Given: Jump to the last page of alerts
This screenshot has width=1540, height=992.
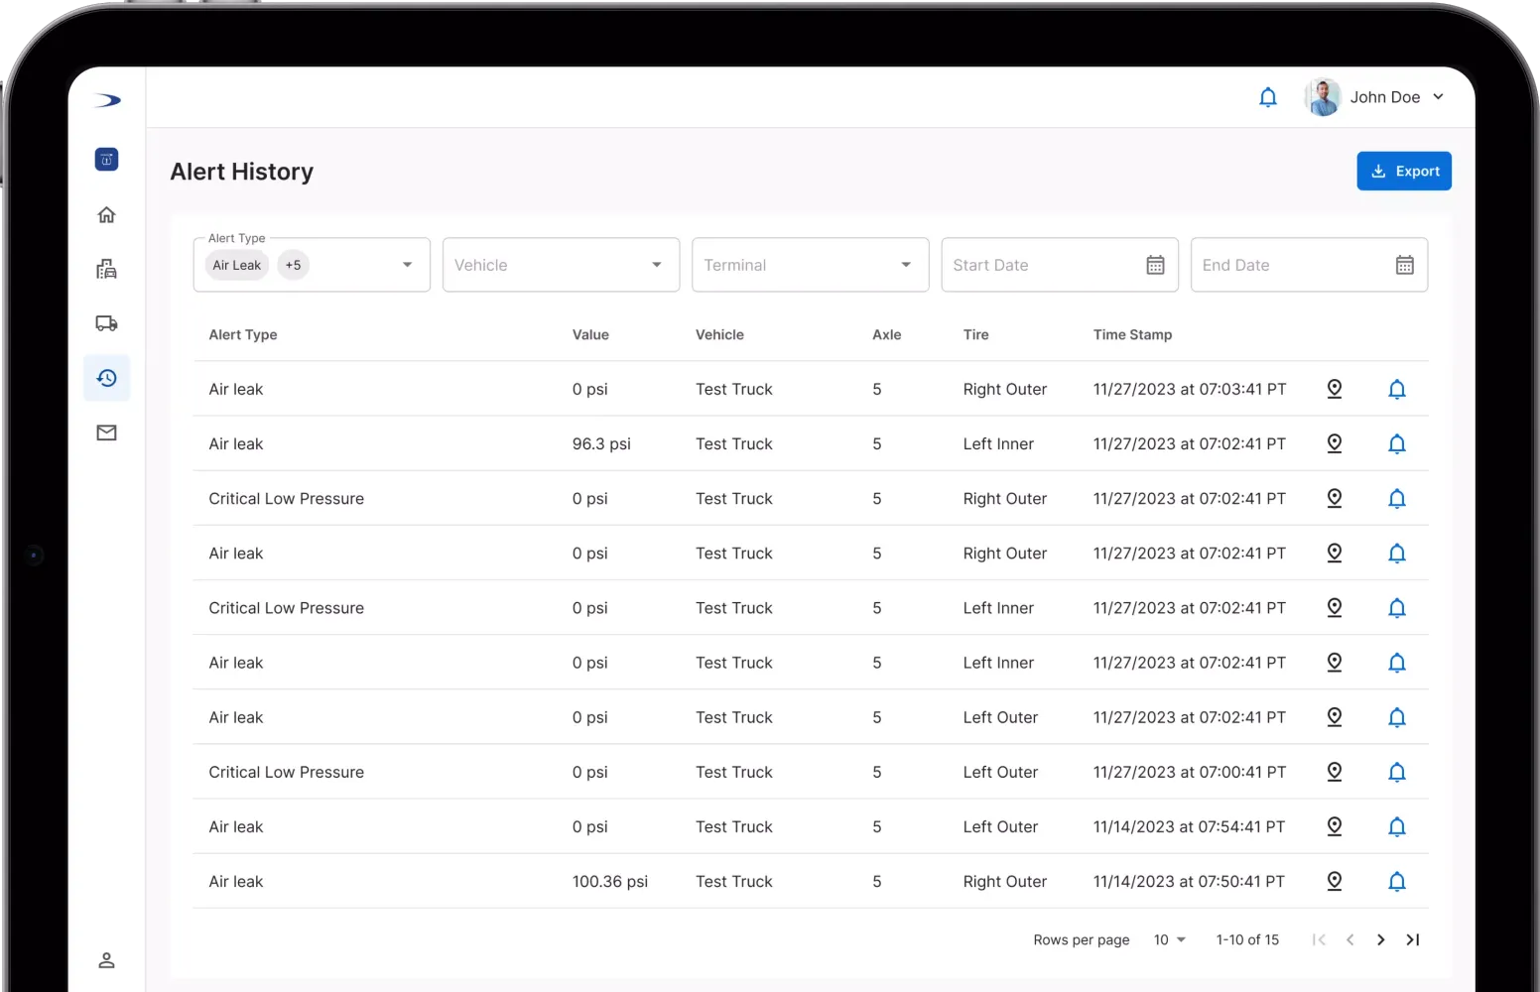Looking at the screenshot, I should [1413, 939].
